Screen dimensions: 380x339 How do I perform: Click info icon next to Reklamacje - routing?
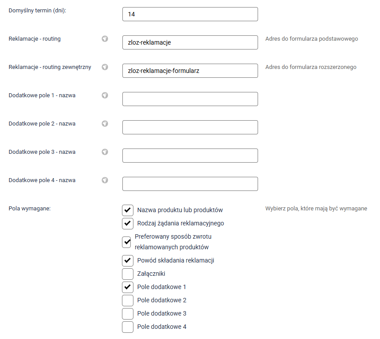(105, 39)
